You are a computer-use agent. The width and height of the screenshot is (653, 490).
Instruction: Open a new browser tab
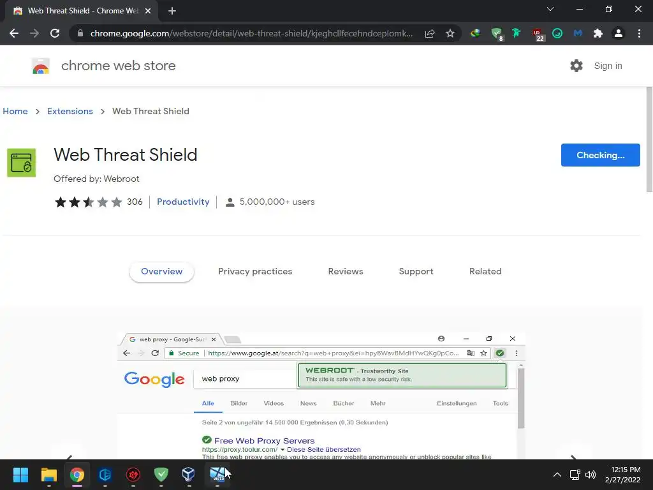172,11
